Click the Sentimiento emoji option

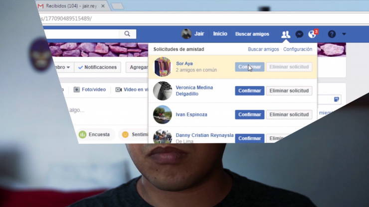tap(133, 135)
